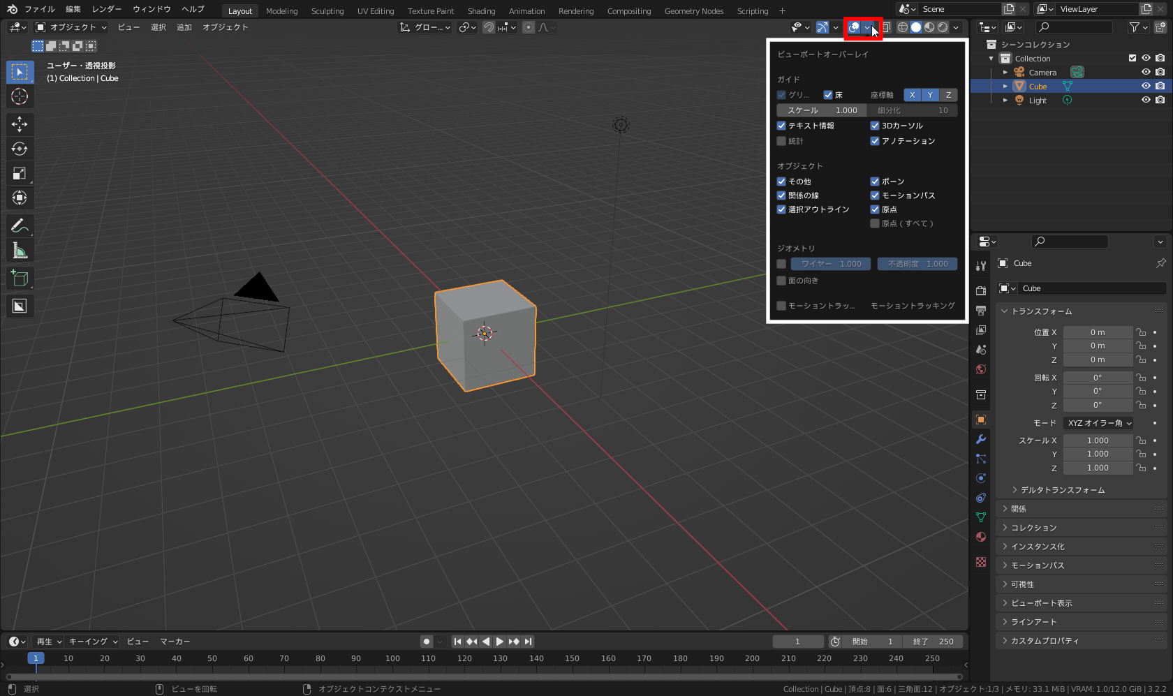1173x696 pixels.
Task: Collapse the トランスフォーム panel
Action: (1041, 311)
